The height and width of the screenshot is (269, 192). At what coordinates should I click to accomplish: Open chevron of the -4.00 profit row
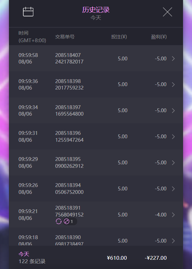(173, 215)
